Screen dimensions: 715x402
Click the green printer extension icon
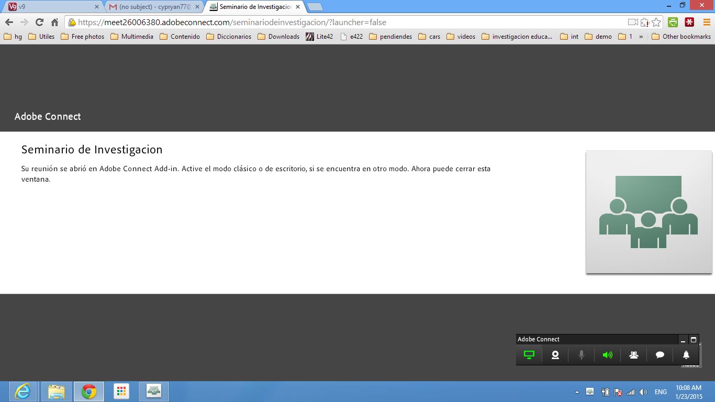click(x=673, y=22)
